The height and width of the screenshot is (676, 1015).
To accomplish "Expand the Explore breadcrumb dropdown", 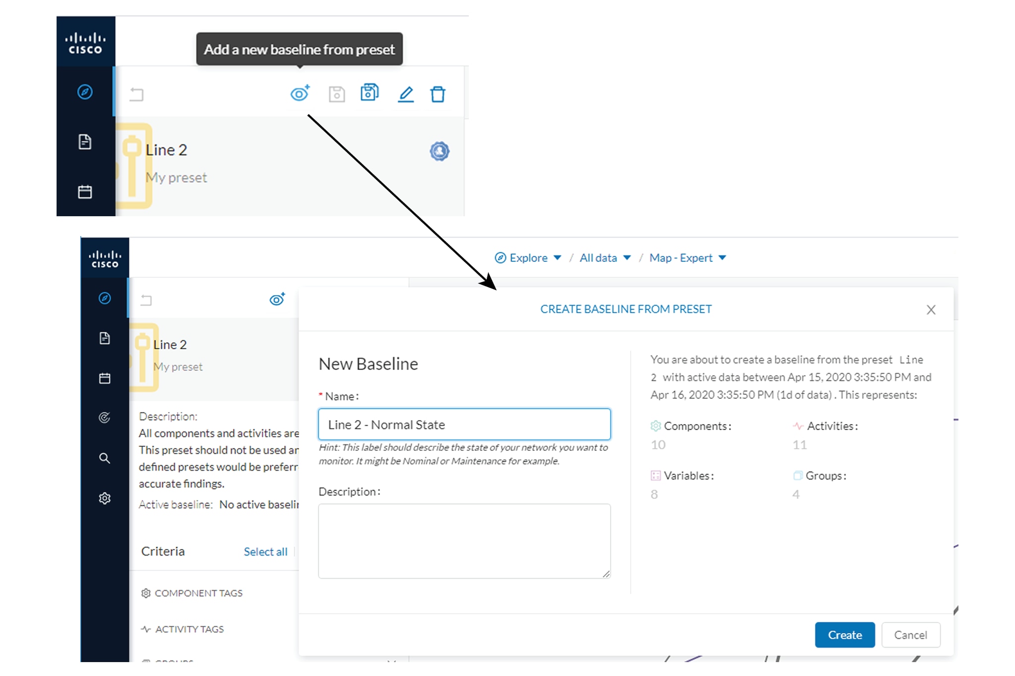I will coord(528,258).
